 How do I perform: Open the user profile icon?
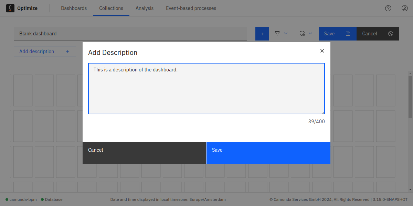(x=405, y=8)
